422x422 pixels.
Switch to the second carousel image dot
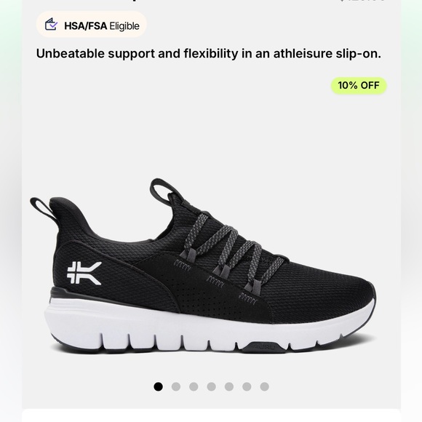tap(176, 387)
